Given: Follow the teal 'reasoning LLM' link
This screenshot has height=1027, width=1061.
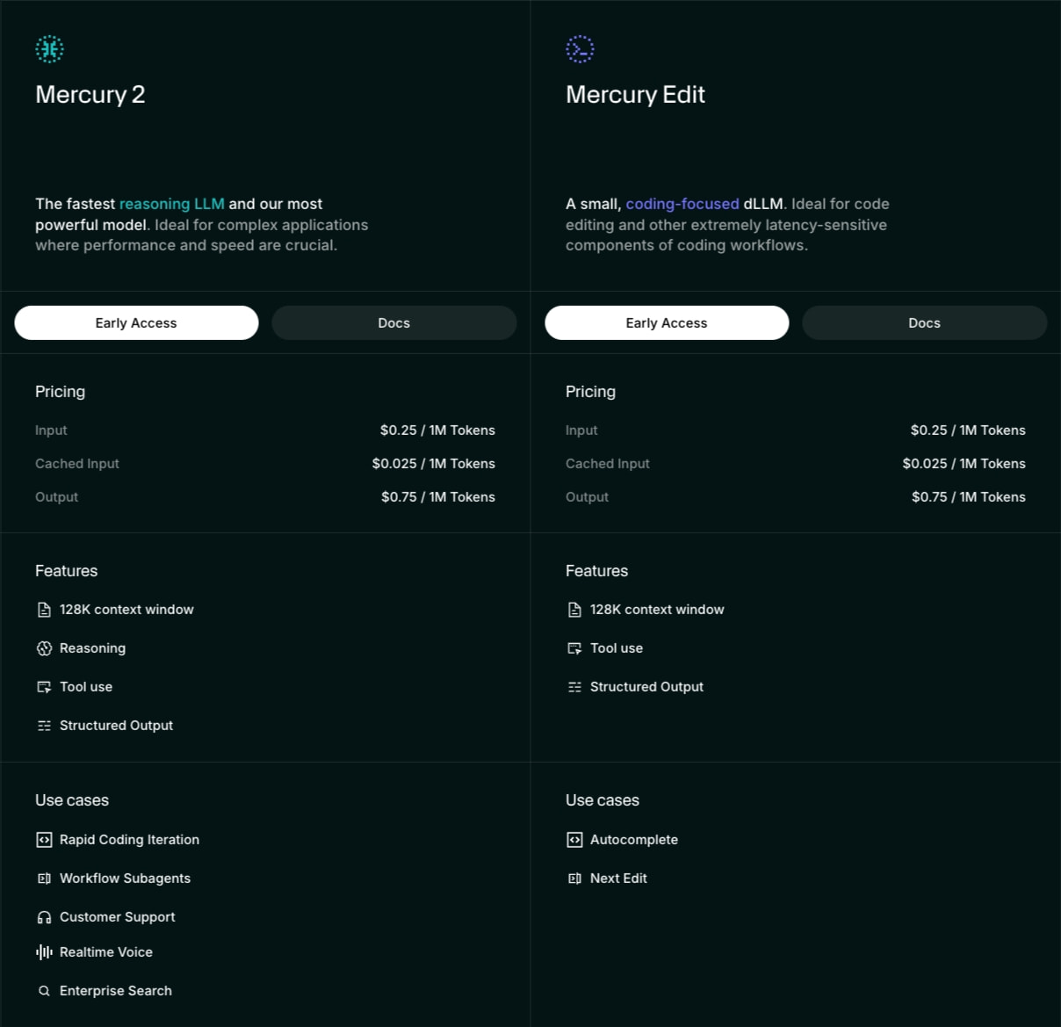Looking at the screenshot, I should click(172, 204).
